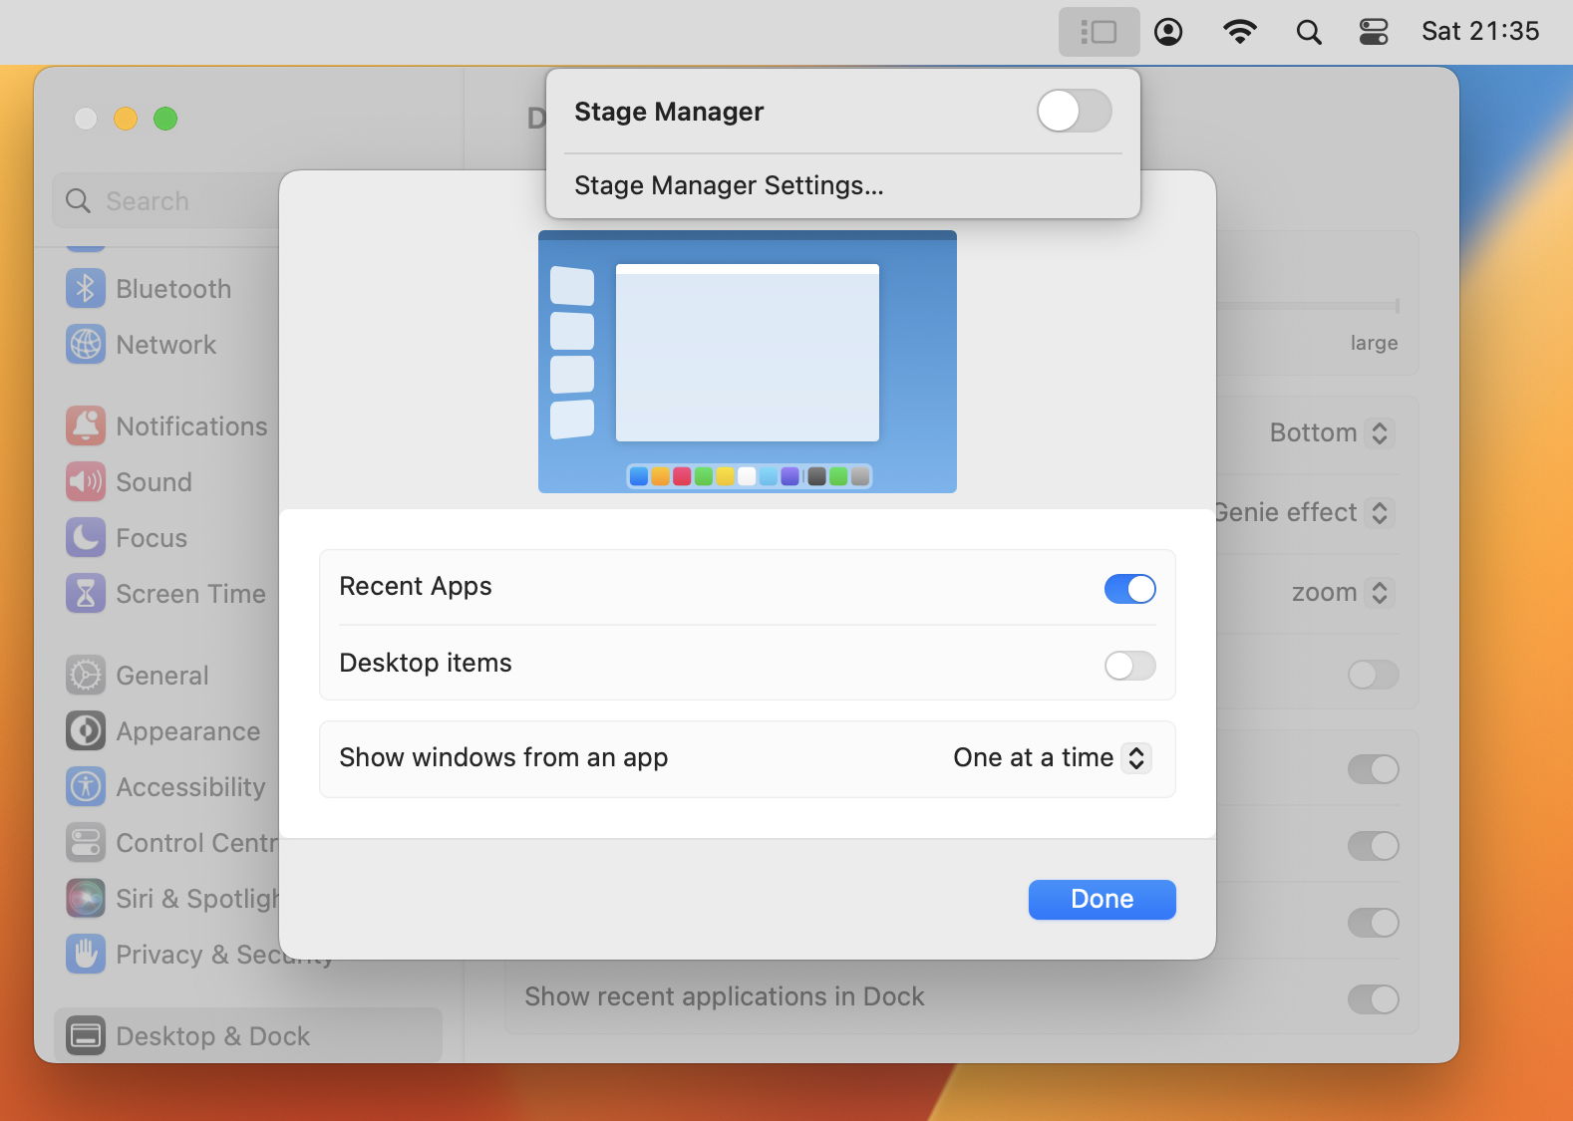The image size is (1573, 1121).
Task: Select Desktop & Dock in sidebar
Action: (211, 1036)
